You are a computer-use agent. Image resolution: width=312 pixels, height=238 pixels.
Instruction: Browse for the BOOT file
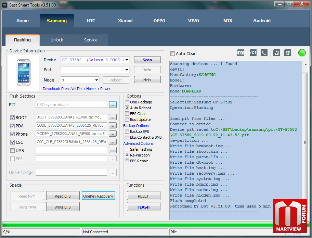[x=113, y=117]
